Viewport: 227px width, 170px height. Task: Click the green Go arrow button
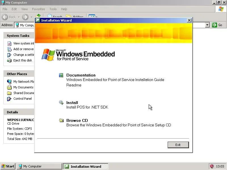click(215, 25)
